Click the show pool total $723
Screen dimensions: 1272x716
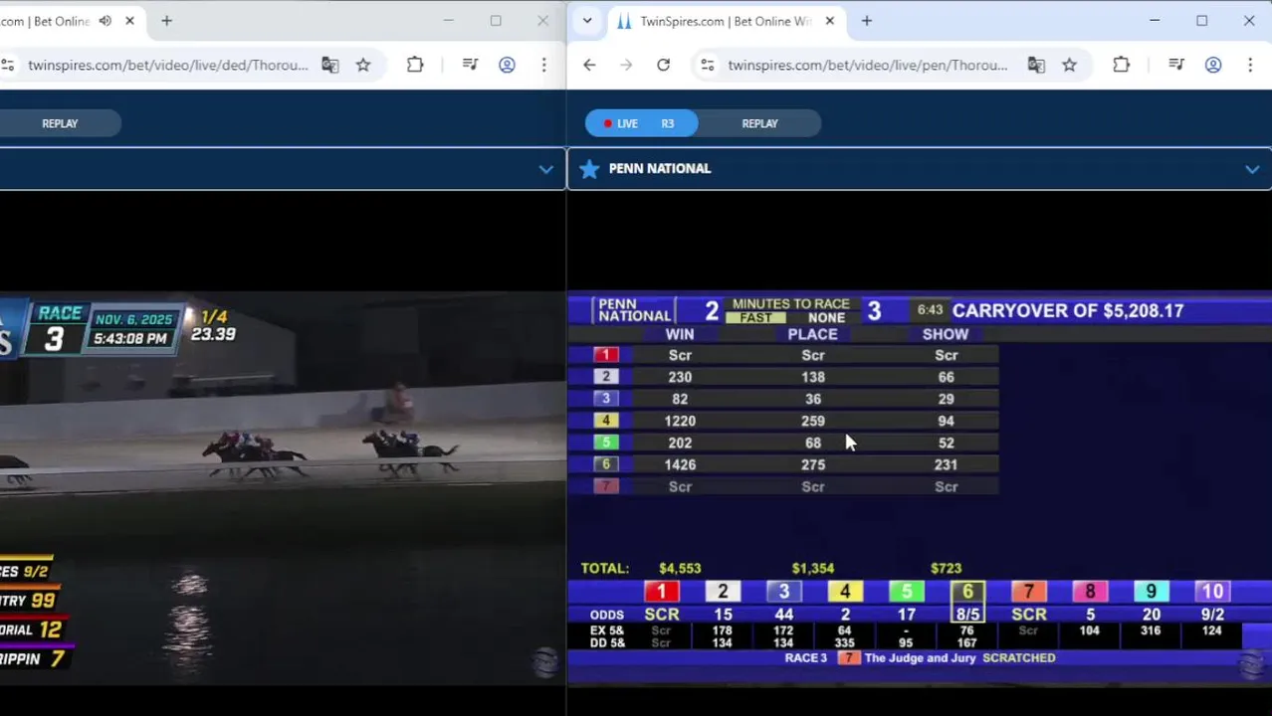click(946, 568)
